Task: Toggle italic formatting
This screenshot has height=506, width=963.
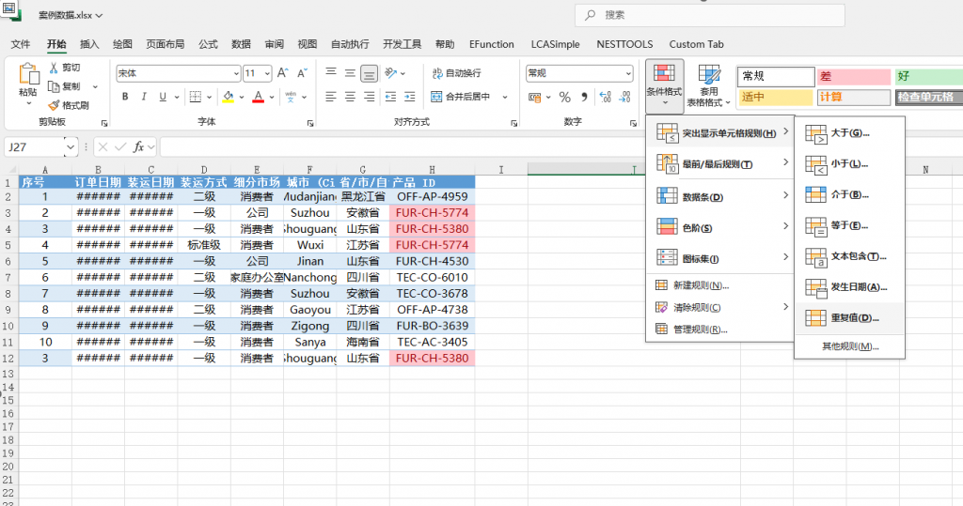Action: [x=144, y=97]
